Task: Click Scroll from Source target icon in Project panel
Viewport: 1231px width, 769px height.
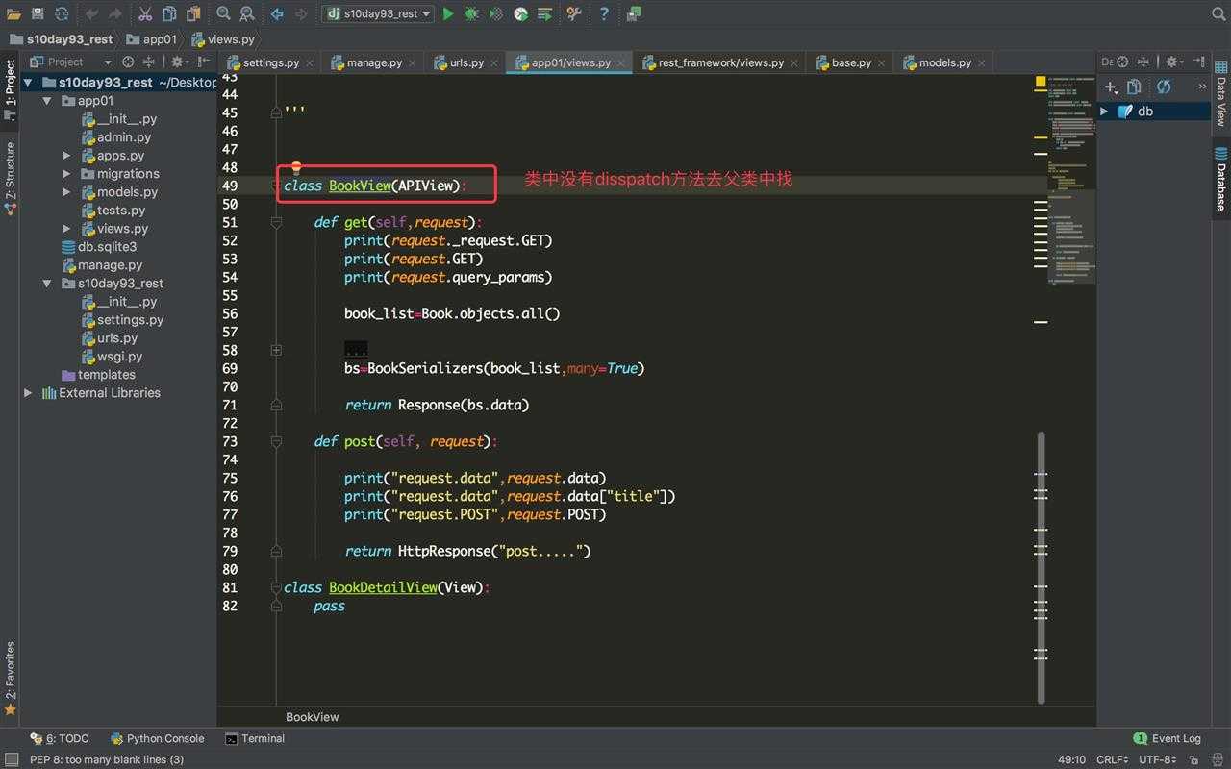Action: click(x=128, y=62)
